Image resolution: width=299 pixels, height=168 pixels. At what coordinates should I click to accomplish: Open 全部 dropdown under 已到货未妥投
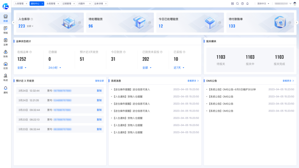pos(147,67)
